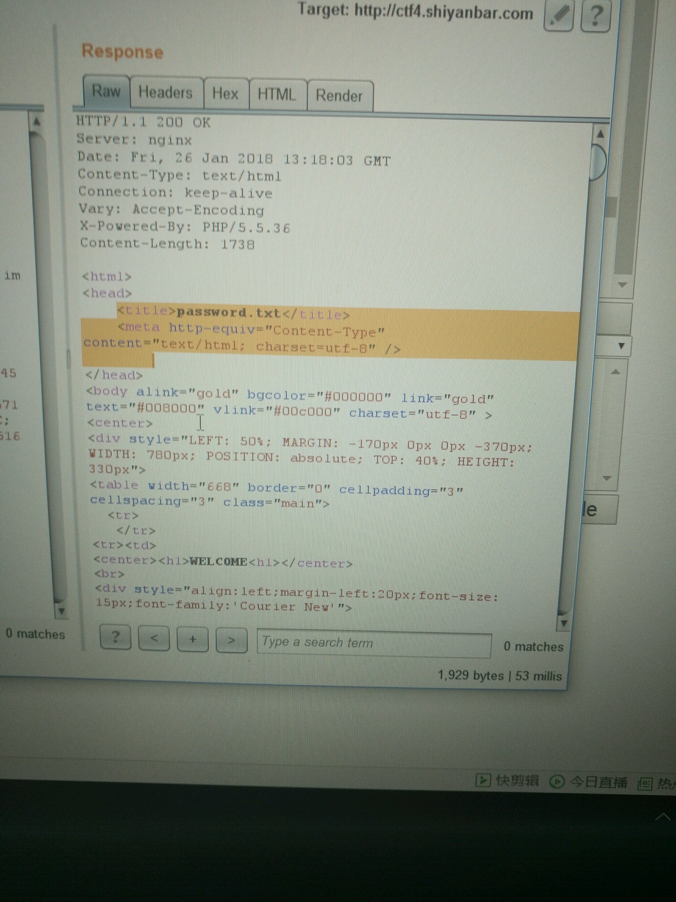The height and width of the screenshot is (902, 676).
Task: Click the response search term field
Action: point(373,643)
